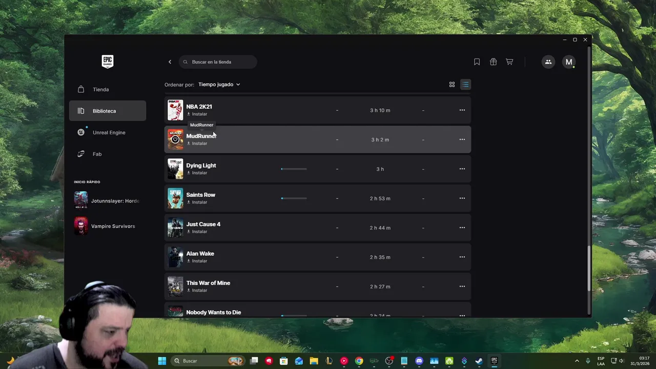Click Instalar under Saints Row
656x369 pixels.
(197, 202)
